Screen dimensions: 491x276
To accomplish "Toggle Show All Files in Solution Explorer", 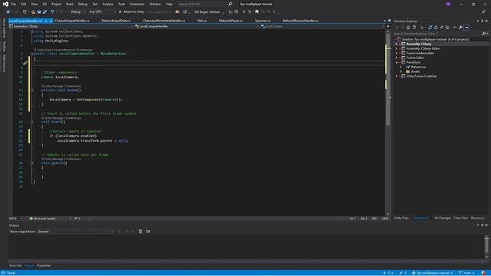I will [447, 28].
